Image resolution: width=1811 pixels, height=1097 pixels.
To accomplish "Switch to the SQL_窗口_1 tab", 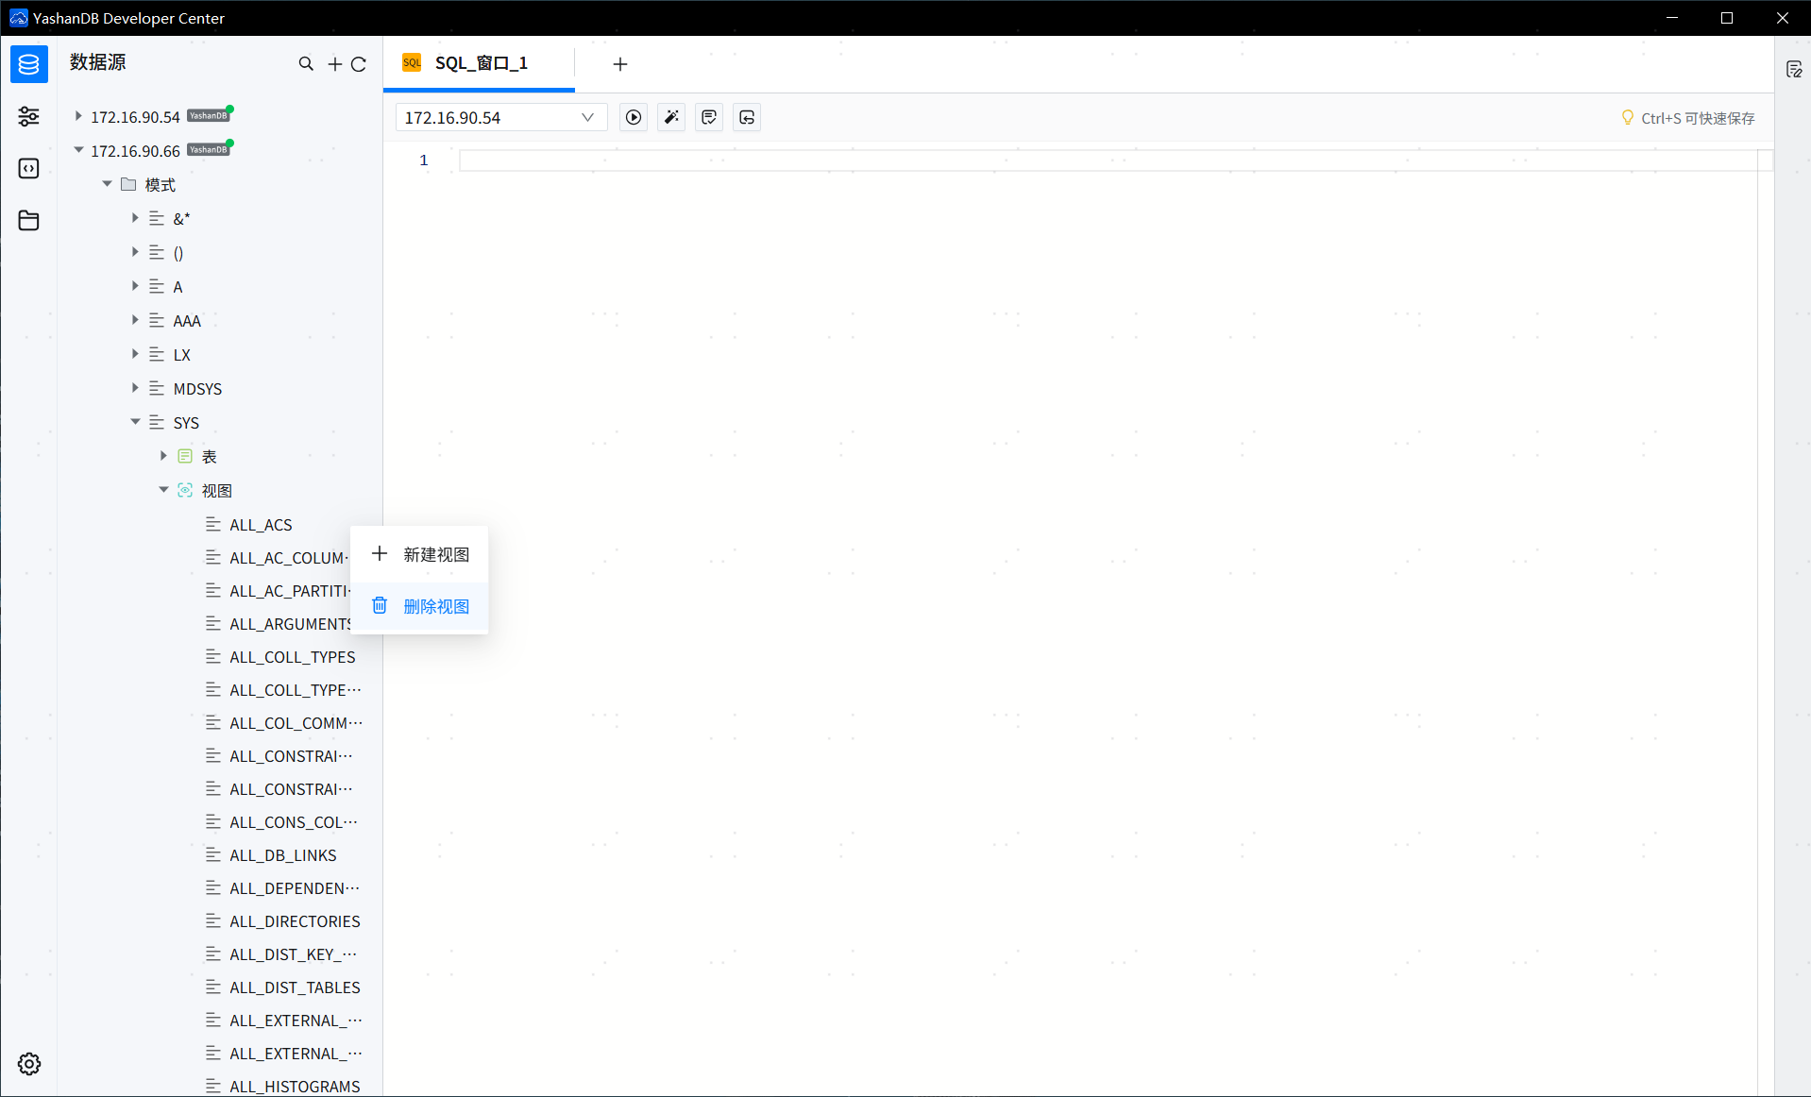I will tap(480, 63).
